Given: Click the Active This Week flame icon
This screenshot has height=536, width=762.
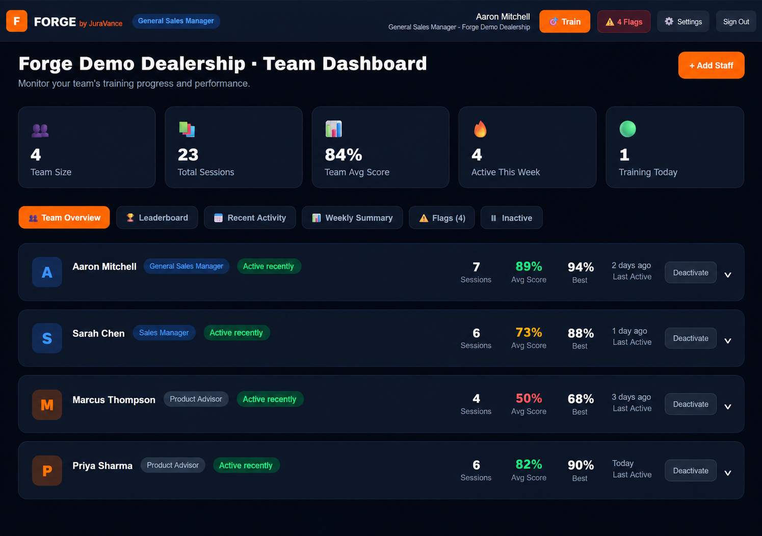Looking at the screenshot, I should tap(480, 129).
